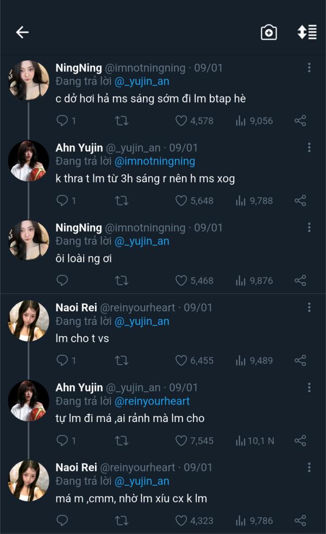
Task: Open the Ahn Yujin display name on '3h sáng' tweet
Action: pyautogui.click(x=79, y=148)
